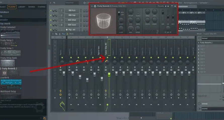Click the H.CUT knob in Reeverb
This screenshot has height=120, width=224.
click(x=121, y=20)
